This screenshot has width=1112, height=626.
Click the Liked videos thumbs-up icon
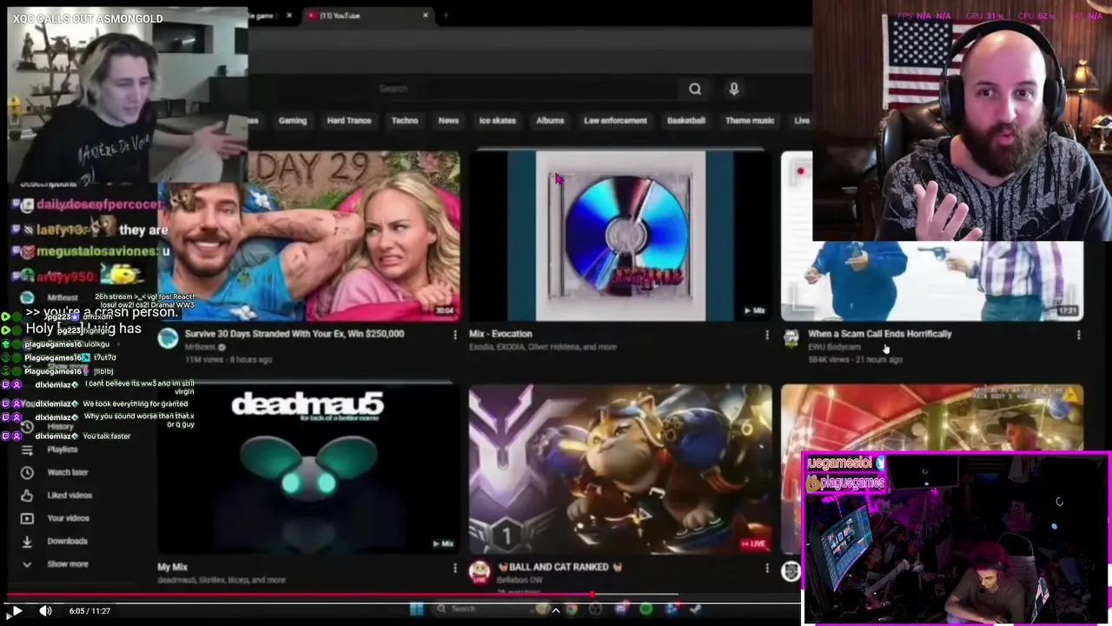click(x=27, y=496)
